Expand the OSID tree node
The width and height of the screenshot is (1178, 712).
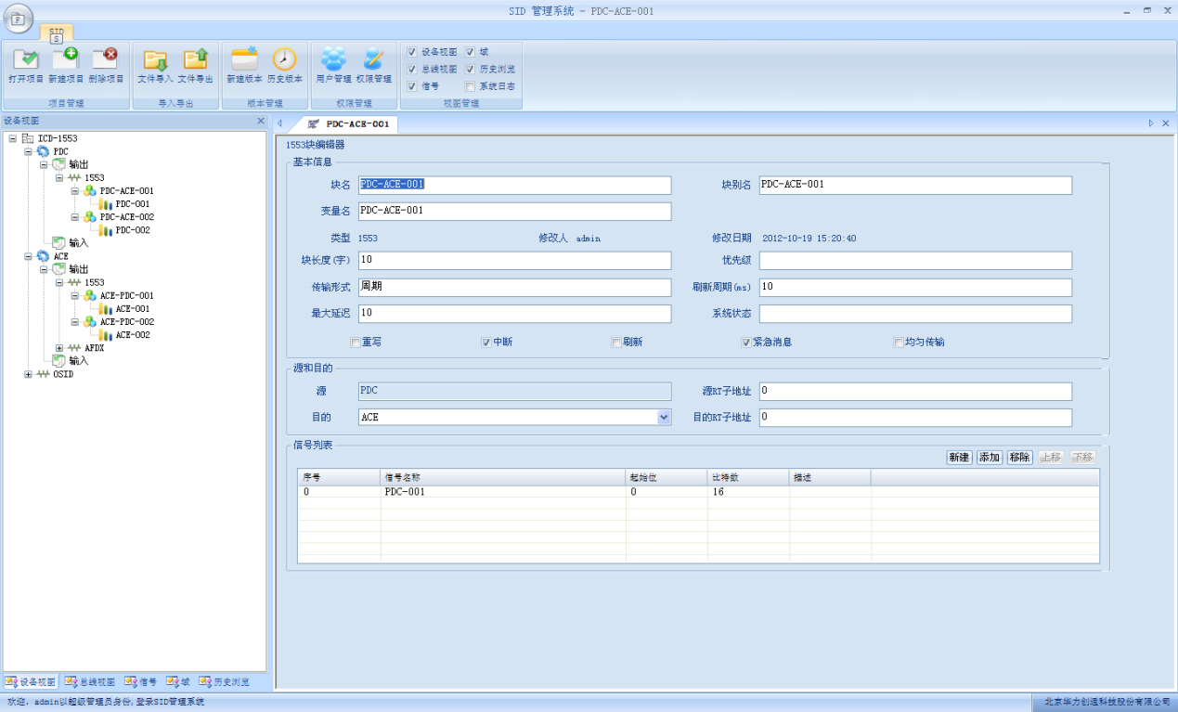tap(28, 374)
